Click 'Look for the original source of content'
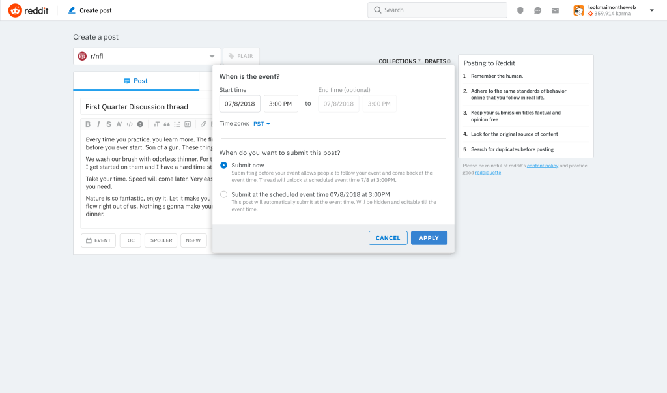 [x=515, y=134]
